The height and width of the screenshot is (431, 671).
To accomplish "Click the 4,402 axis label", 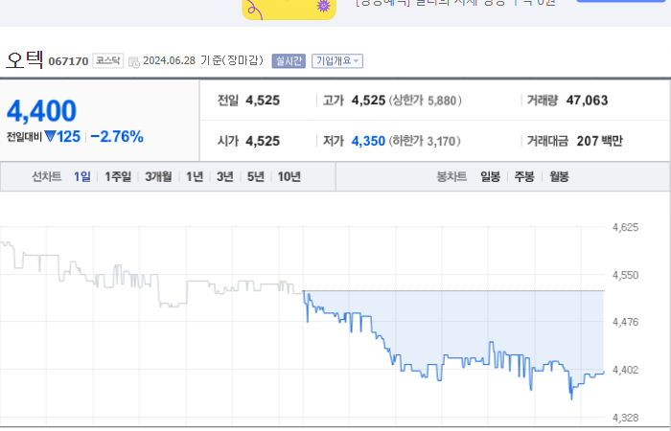I will click(625, 370).
